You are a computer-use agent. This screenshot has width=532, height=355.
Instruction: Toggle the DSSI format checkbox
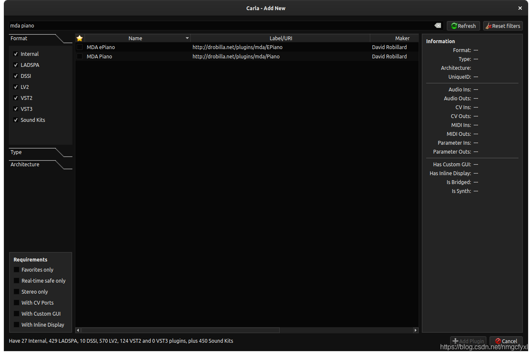point(16,76)
